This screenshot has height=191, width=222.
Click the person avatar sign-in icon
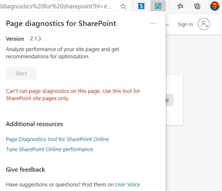pos(204,24)
